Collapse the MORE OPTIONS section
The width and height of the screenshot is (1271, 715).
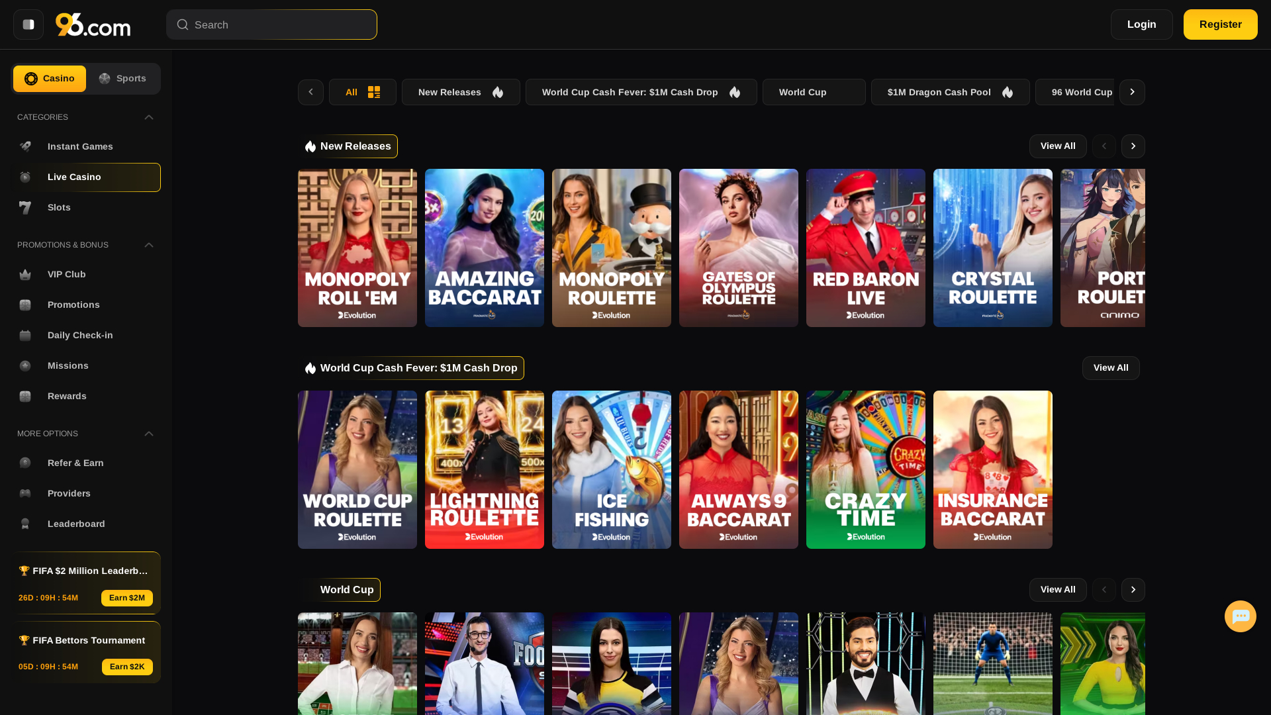click(149, 434)
